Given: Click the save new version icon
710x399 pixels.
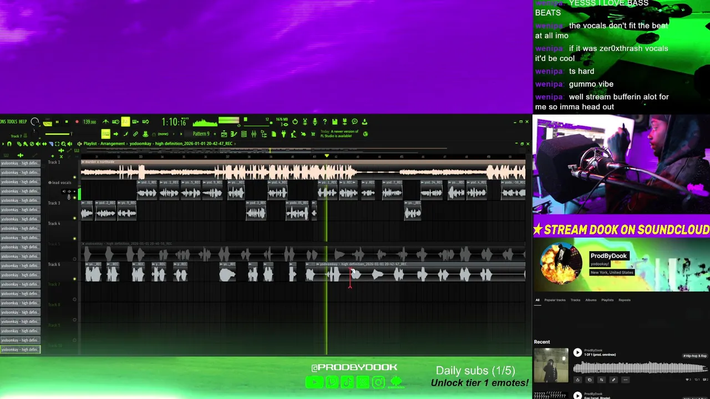Looking at the screenshot, I should 344,121.
